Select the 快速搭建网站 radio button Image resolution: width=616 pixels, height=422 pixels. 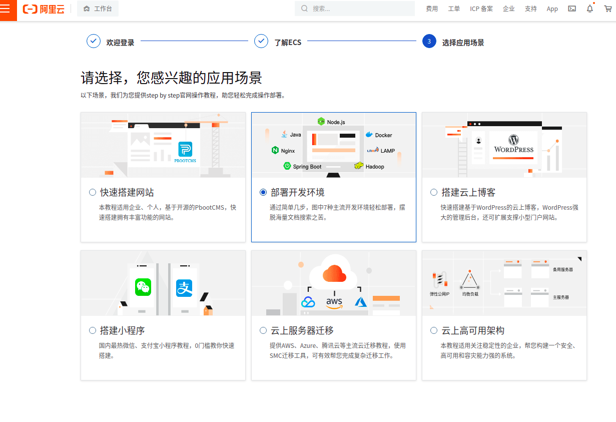tap(93, 192)
